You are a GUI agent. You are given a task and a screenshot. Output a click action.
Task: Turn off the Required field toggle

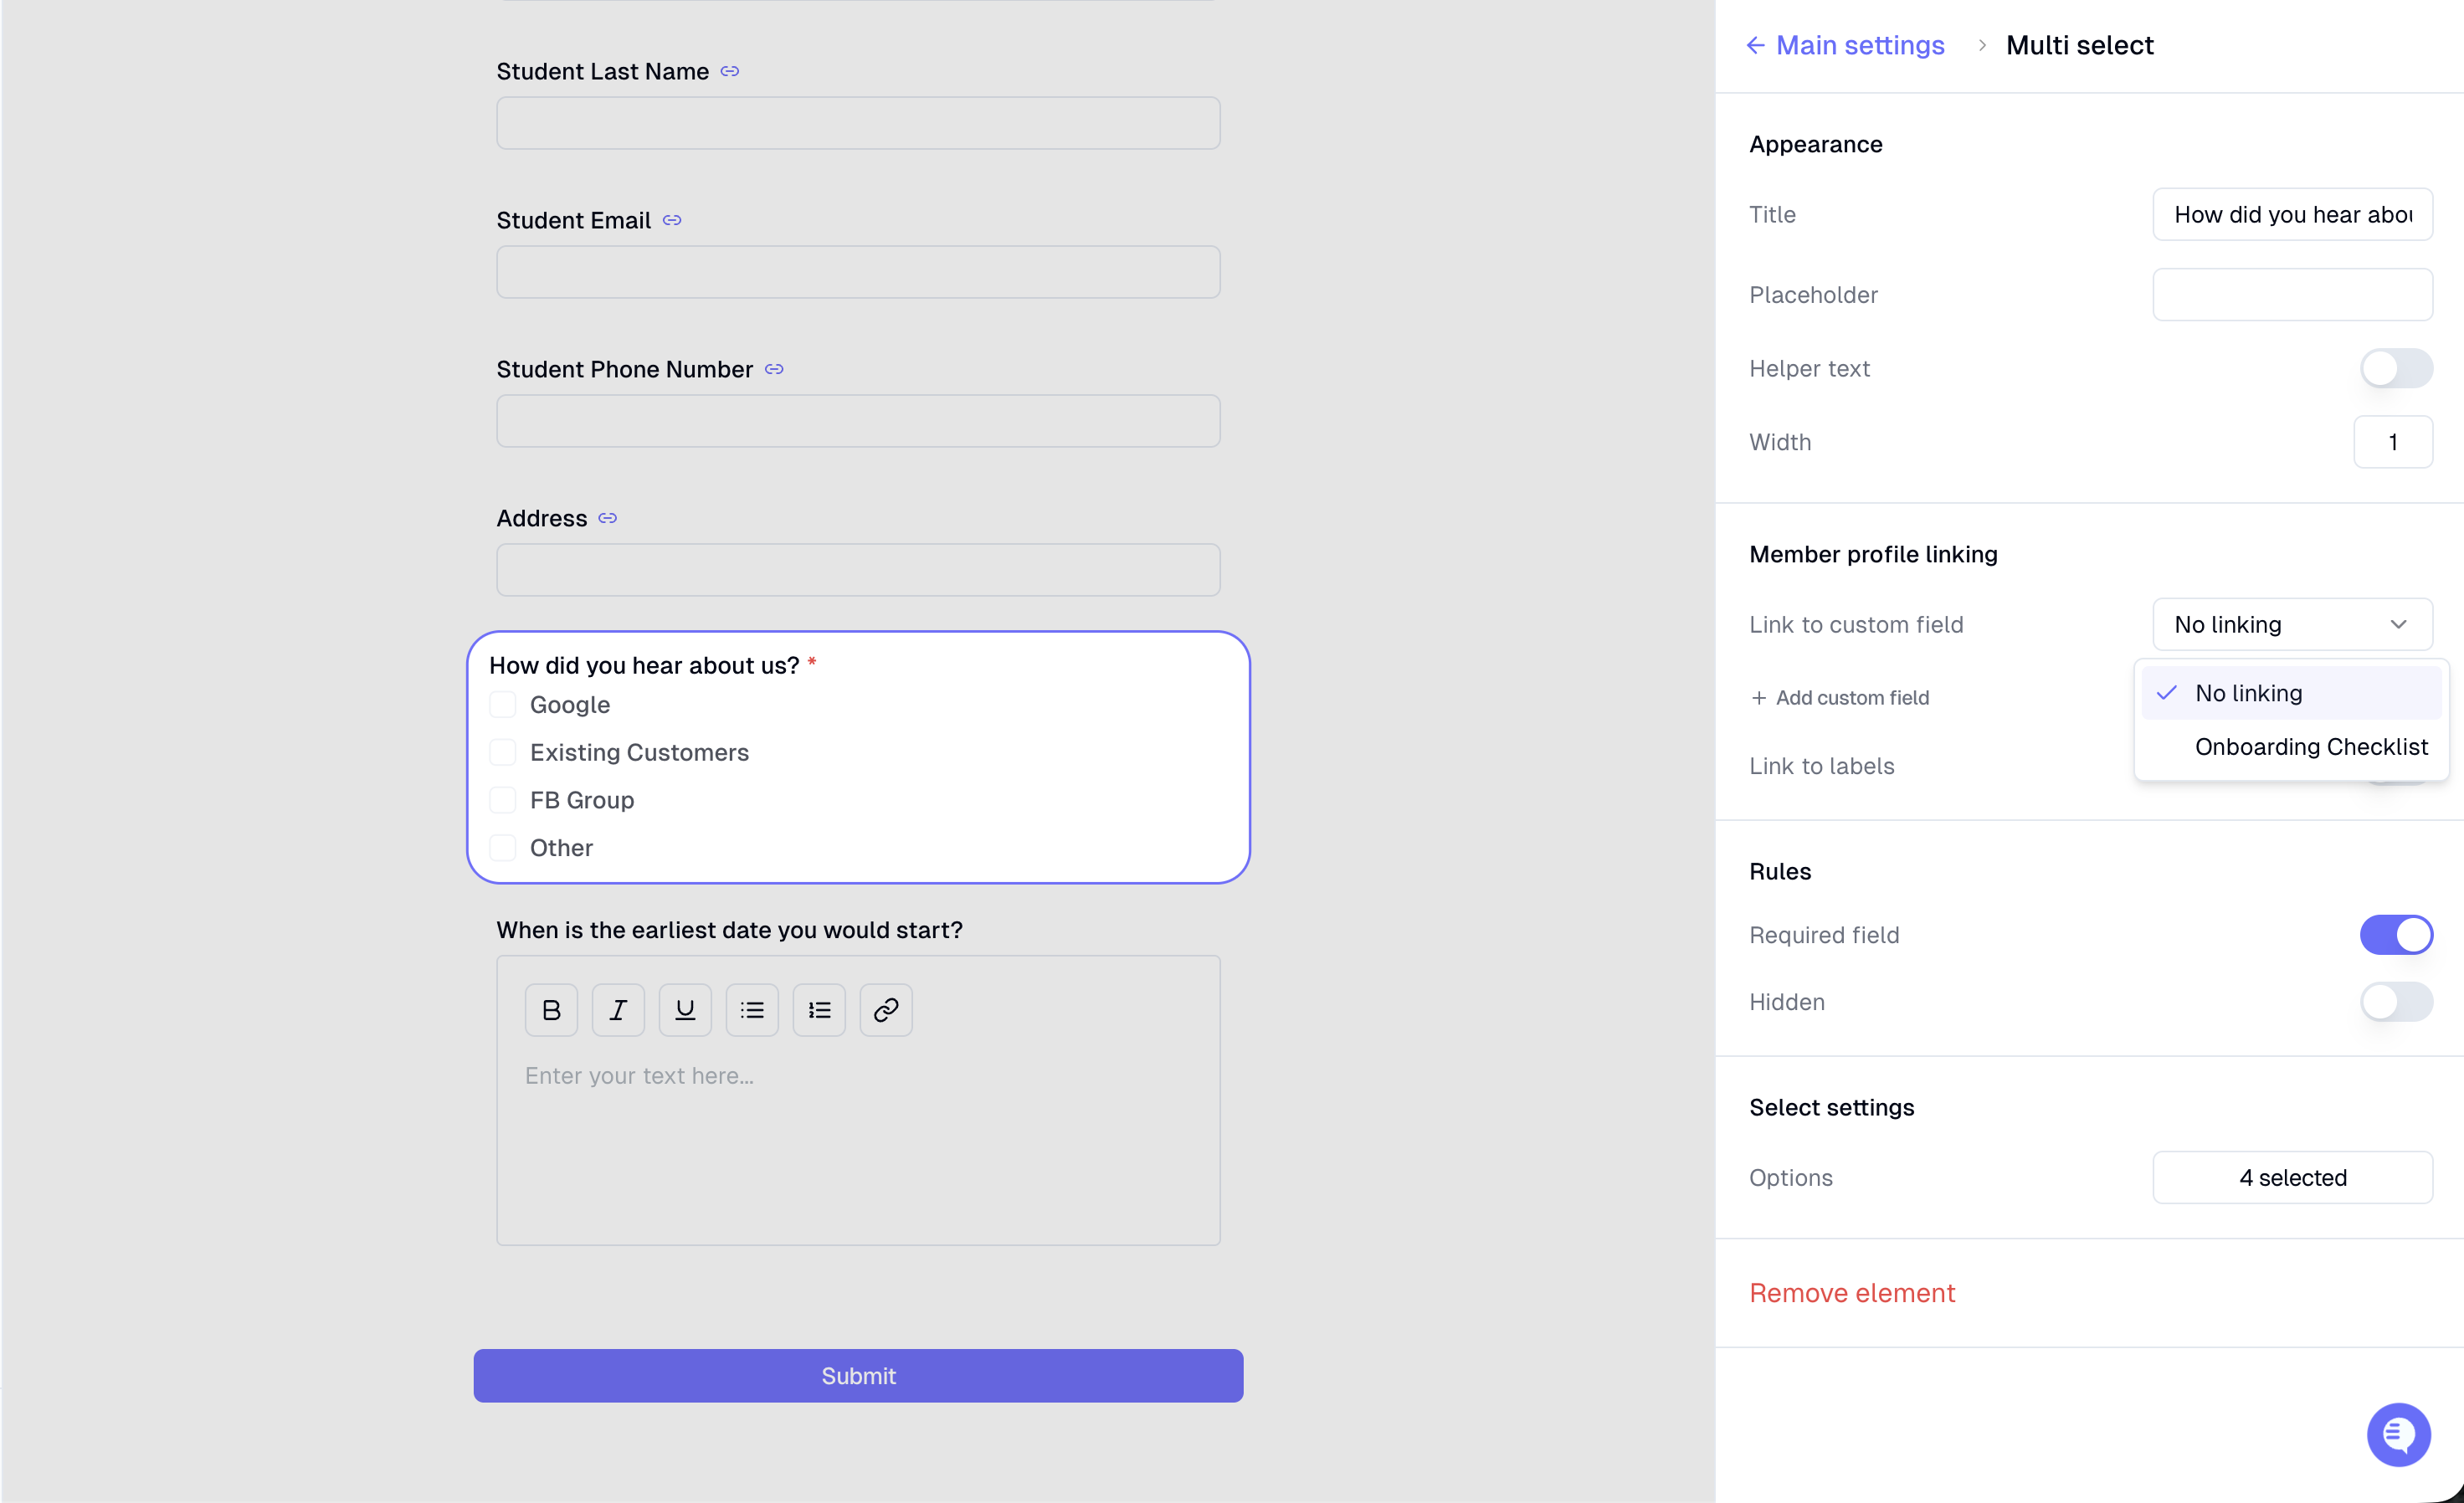(2396, 935)
